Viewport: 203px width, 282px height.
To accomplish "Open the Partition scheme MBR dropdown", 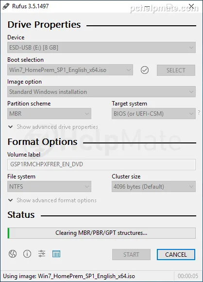I will tap(49, 114).
